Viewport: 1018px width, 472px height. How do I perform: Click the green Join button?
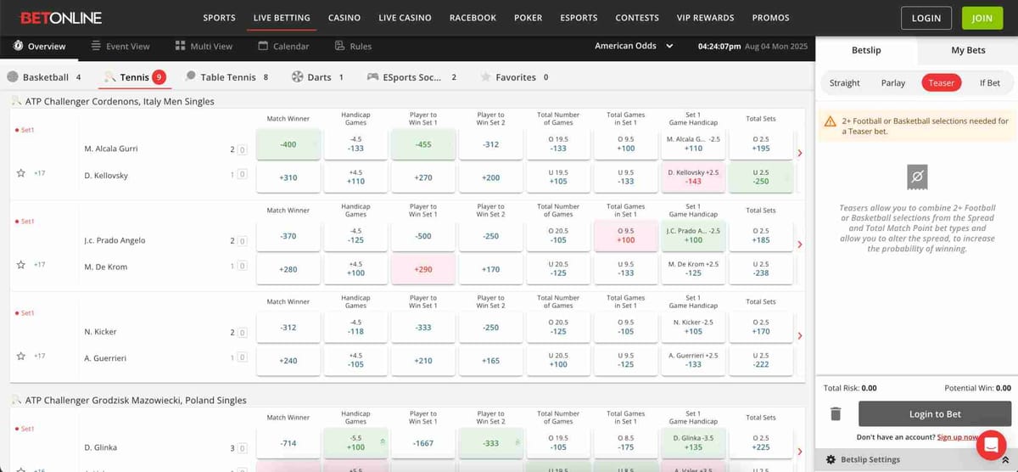982,18
